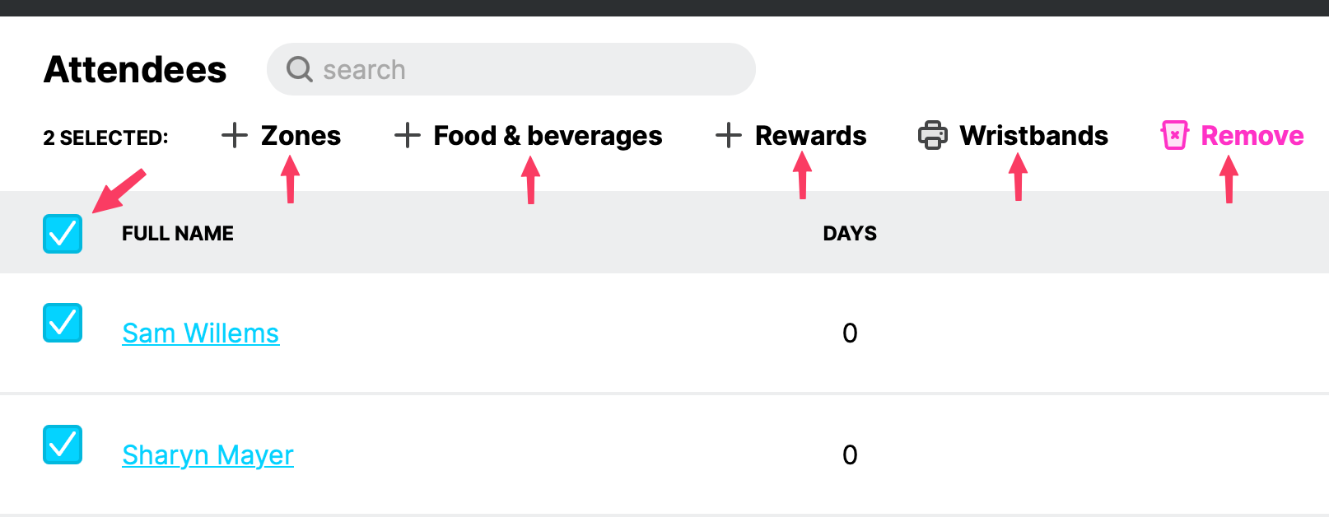Click the pink trash Remove icon
Image resolution: width=1329 pixels, height=522 pixels.
[x=1175, y=135]
